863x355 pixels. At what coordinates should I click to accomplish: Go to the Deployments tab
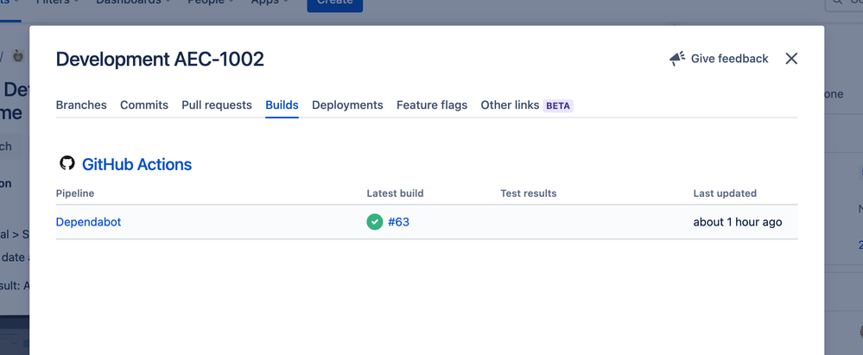347,105
